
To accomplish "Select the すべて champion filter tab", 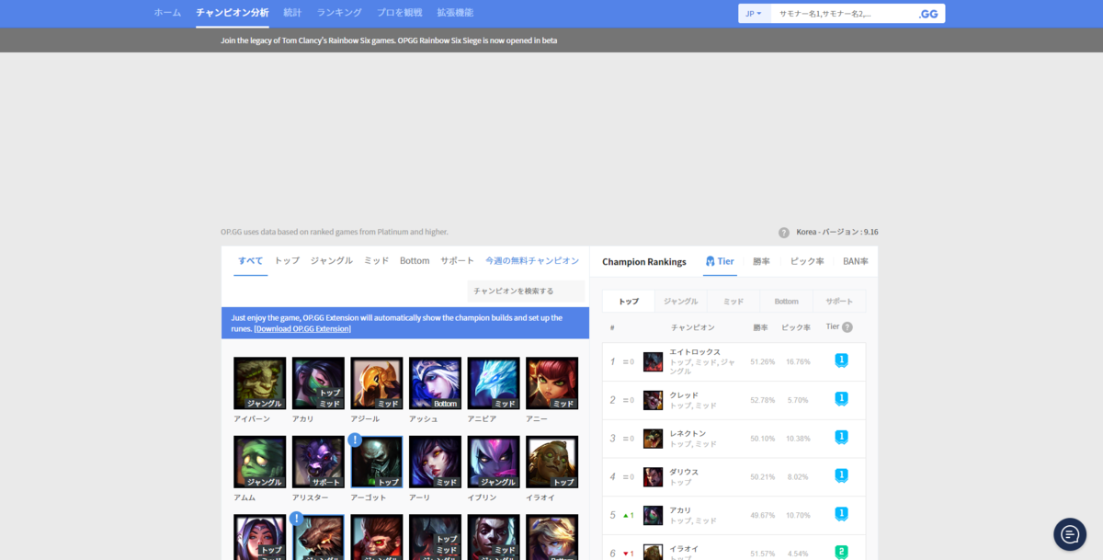I will click(251, 261).
